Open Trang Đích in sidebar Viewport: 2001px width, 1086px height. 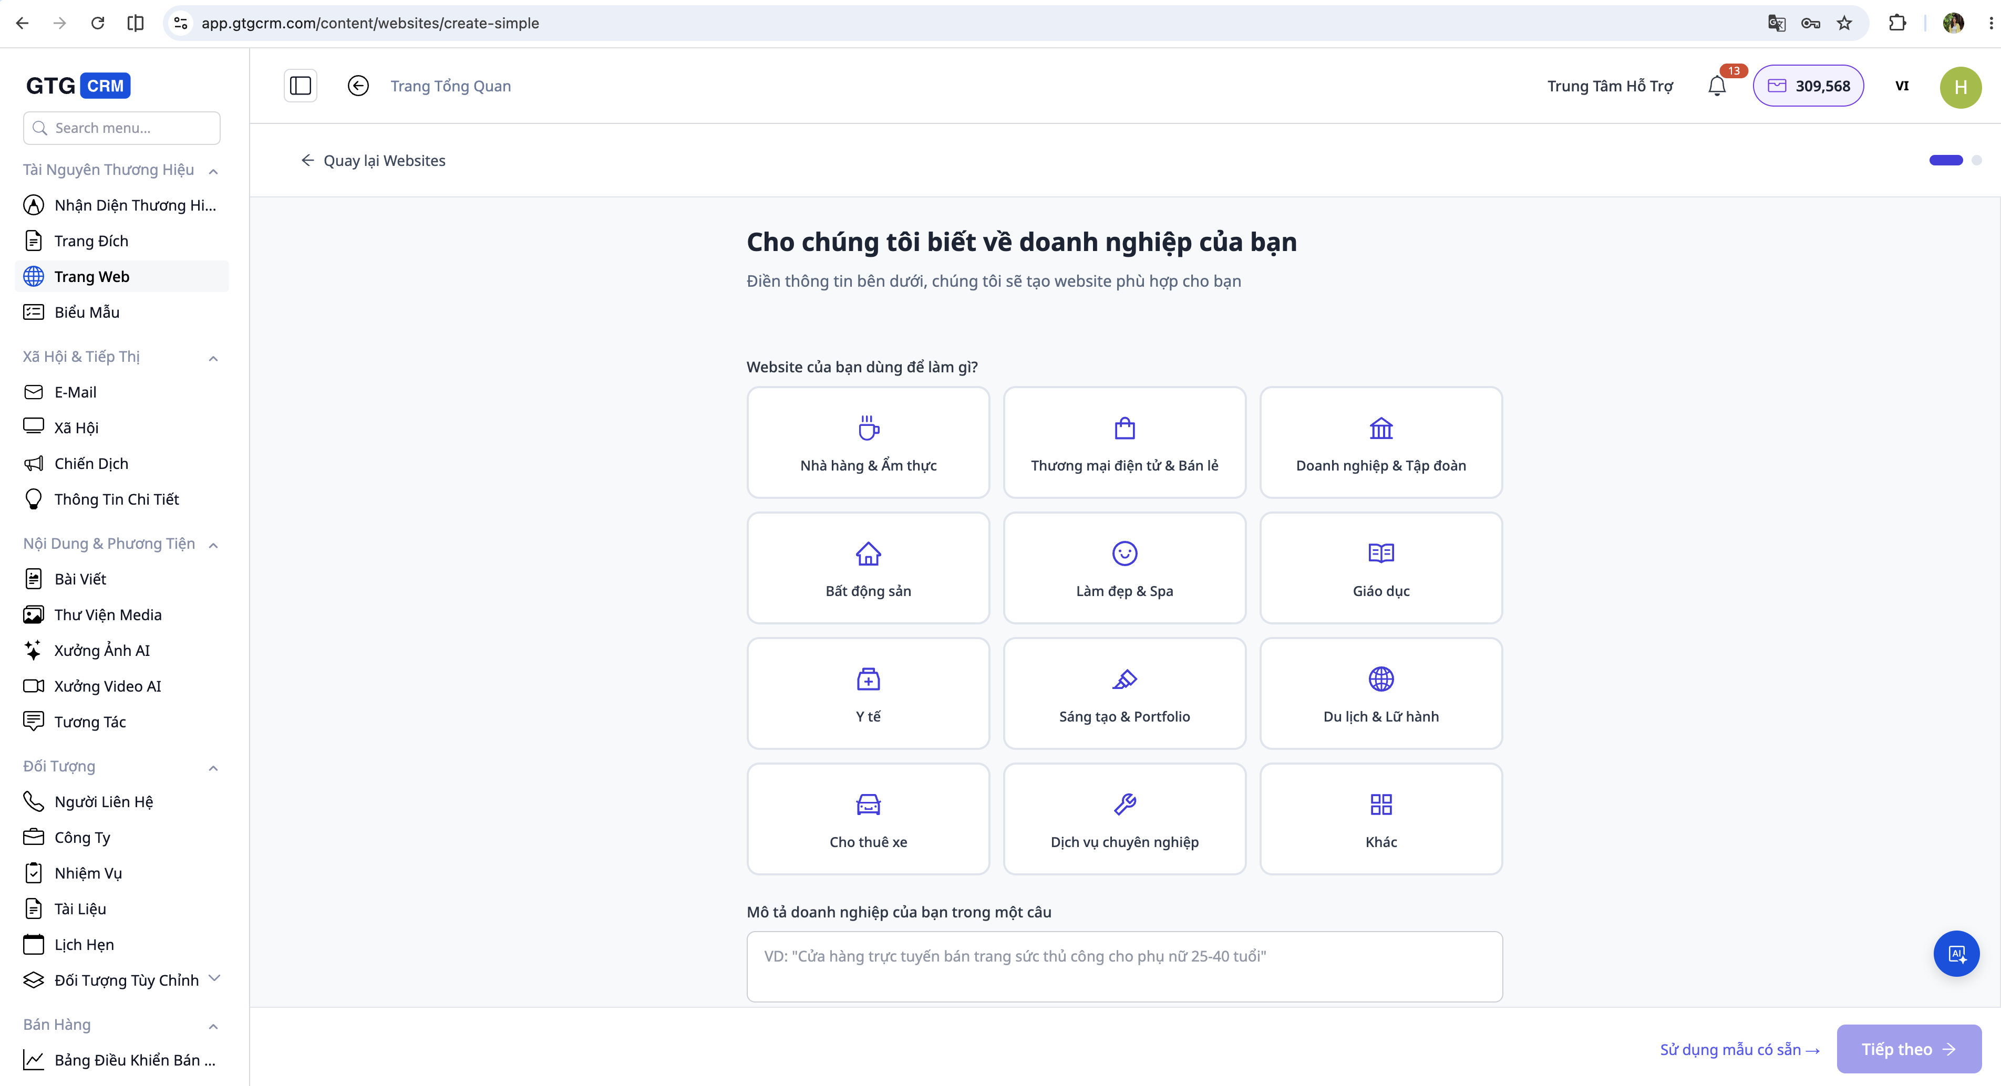[122, 241]
